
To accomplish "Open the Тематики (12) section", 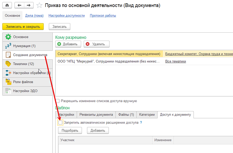I will click(x=24, y=64).
